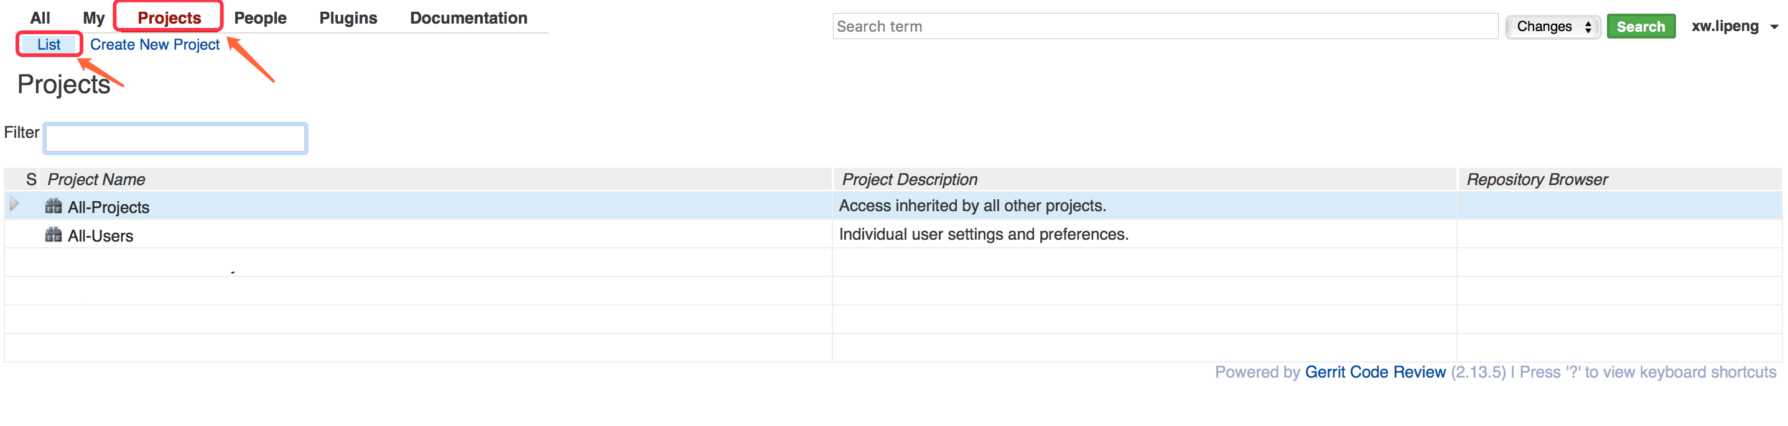Open the xw.lipeng user menu arrow
The width and height of the screenshot is (1788, 426).
coord(1774,27)
